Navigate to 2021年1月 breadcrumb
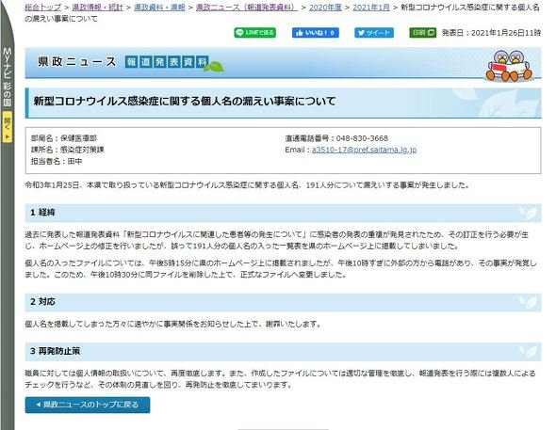 (x=371, y=8)
